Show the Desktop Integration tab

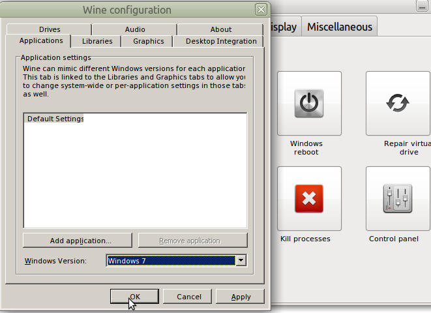(x=220, y=41)
